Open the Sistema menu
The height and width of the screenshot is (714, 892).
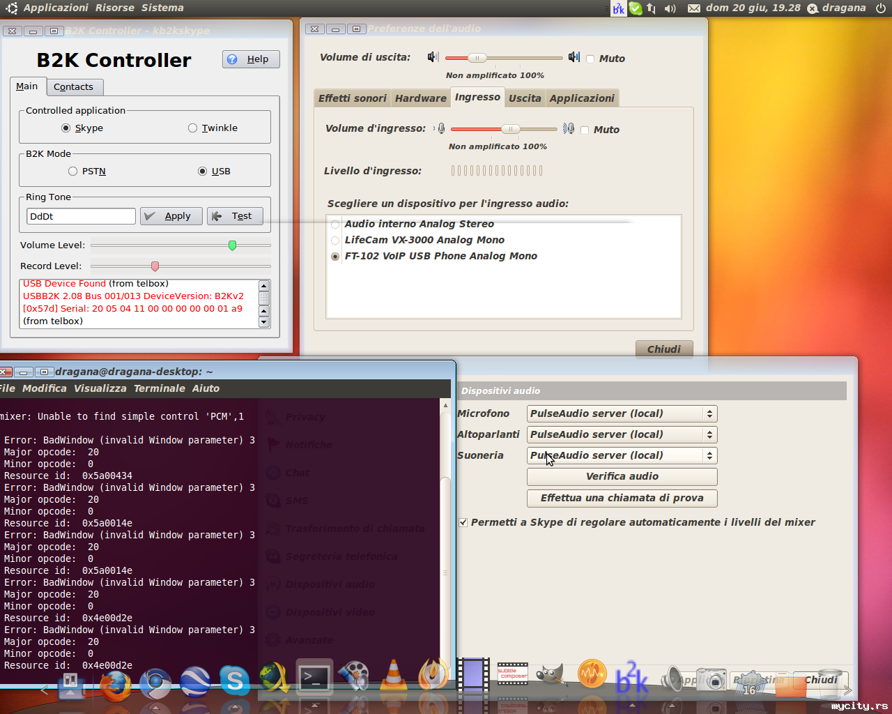click(162, 8)
